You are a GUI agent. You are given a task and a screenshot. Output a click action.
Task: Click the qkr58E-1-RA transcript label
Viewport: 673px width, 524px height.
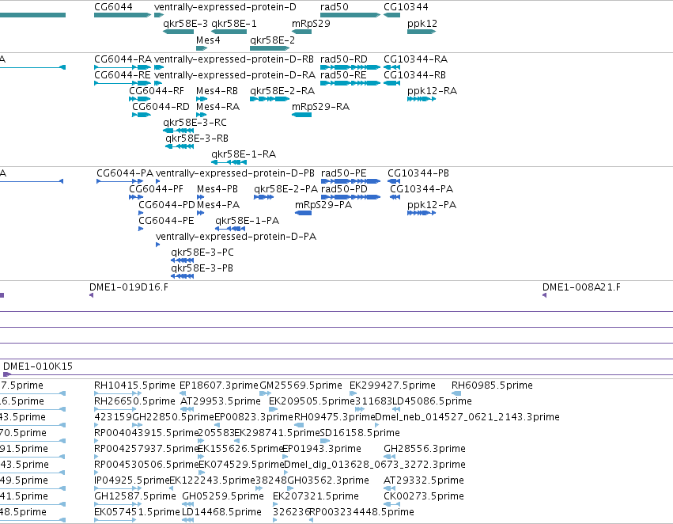pyautogui.click(x=244, y=154)
